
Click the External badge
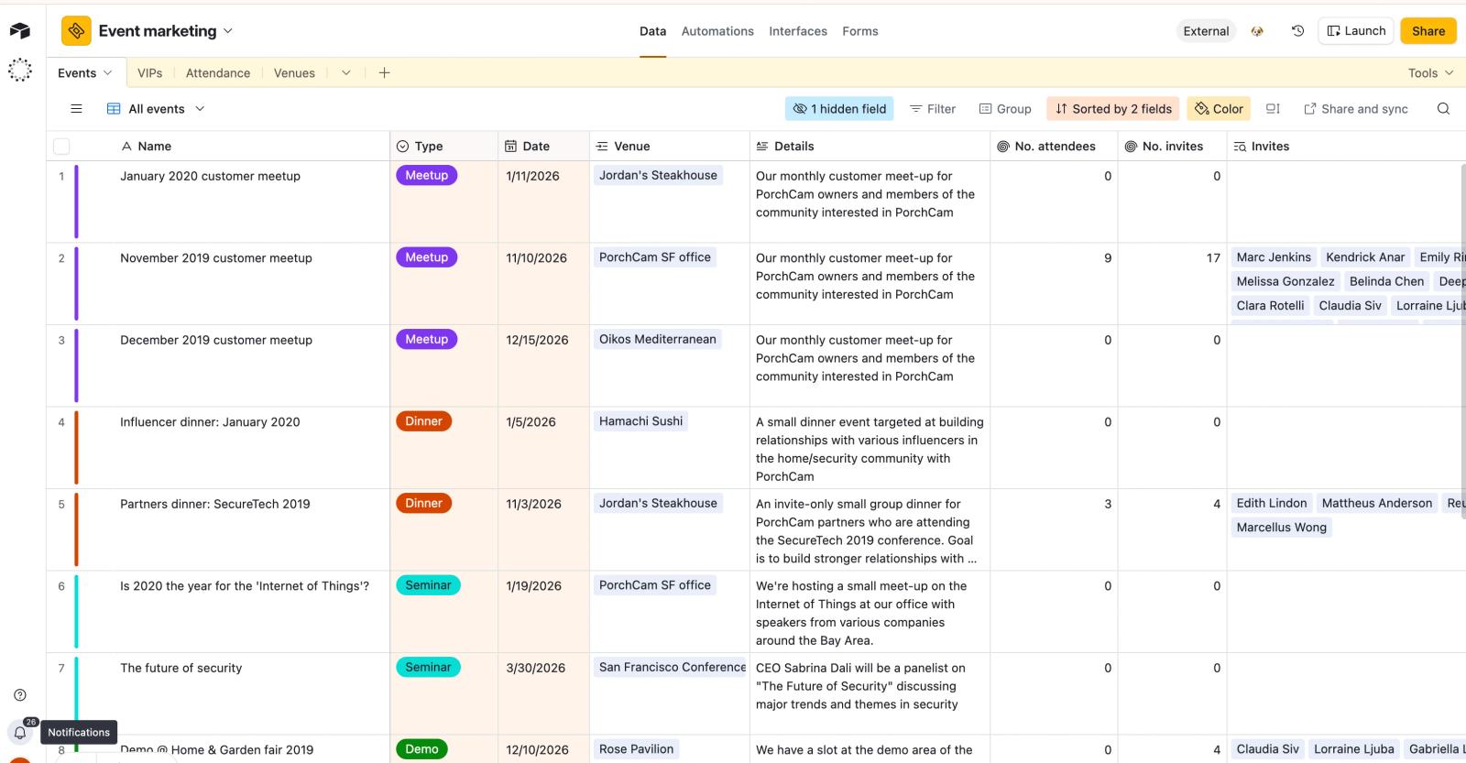(1206, 31)
